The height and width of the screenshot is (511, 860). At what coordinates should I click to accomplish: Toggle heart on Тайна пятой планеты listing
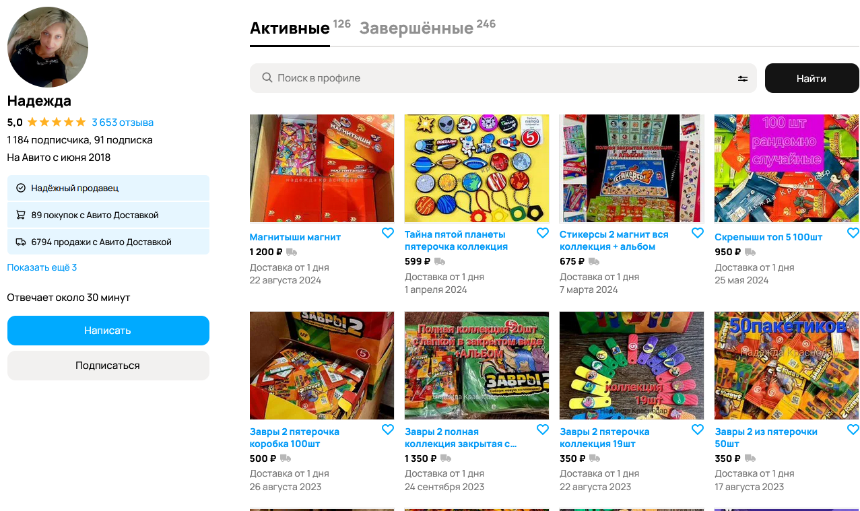(543, 233)
